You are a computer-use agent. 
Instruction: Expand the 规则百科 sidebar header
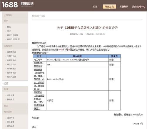(x=15, y=112)
